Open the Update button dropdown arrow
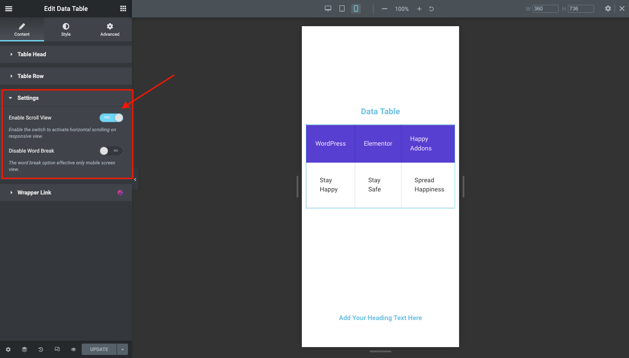This screenshot has height=358, width=629. [122, 349]
